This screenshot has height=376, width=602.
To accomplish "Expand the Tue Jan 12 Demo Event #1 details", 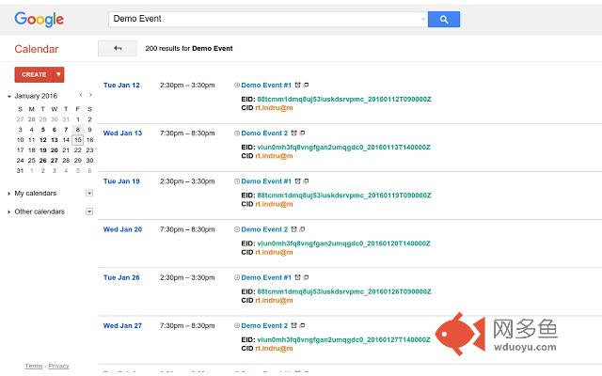I will point(237,86).
